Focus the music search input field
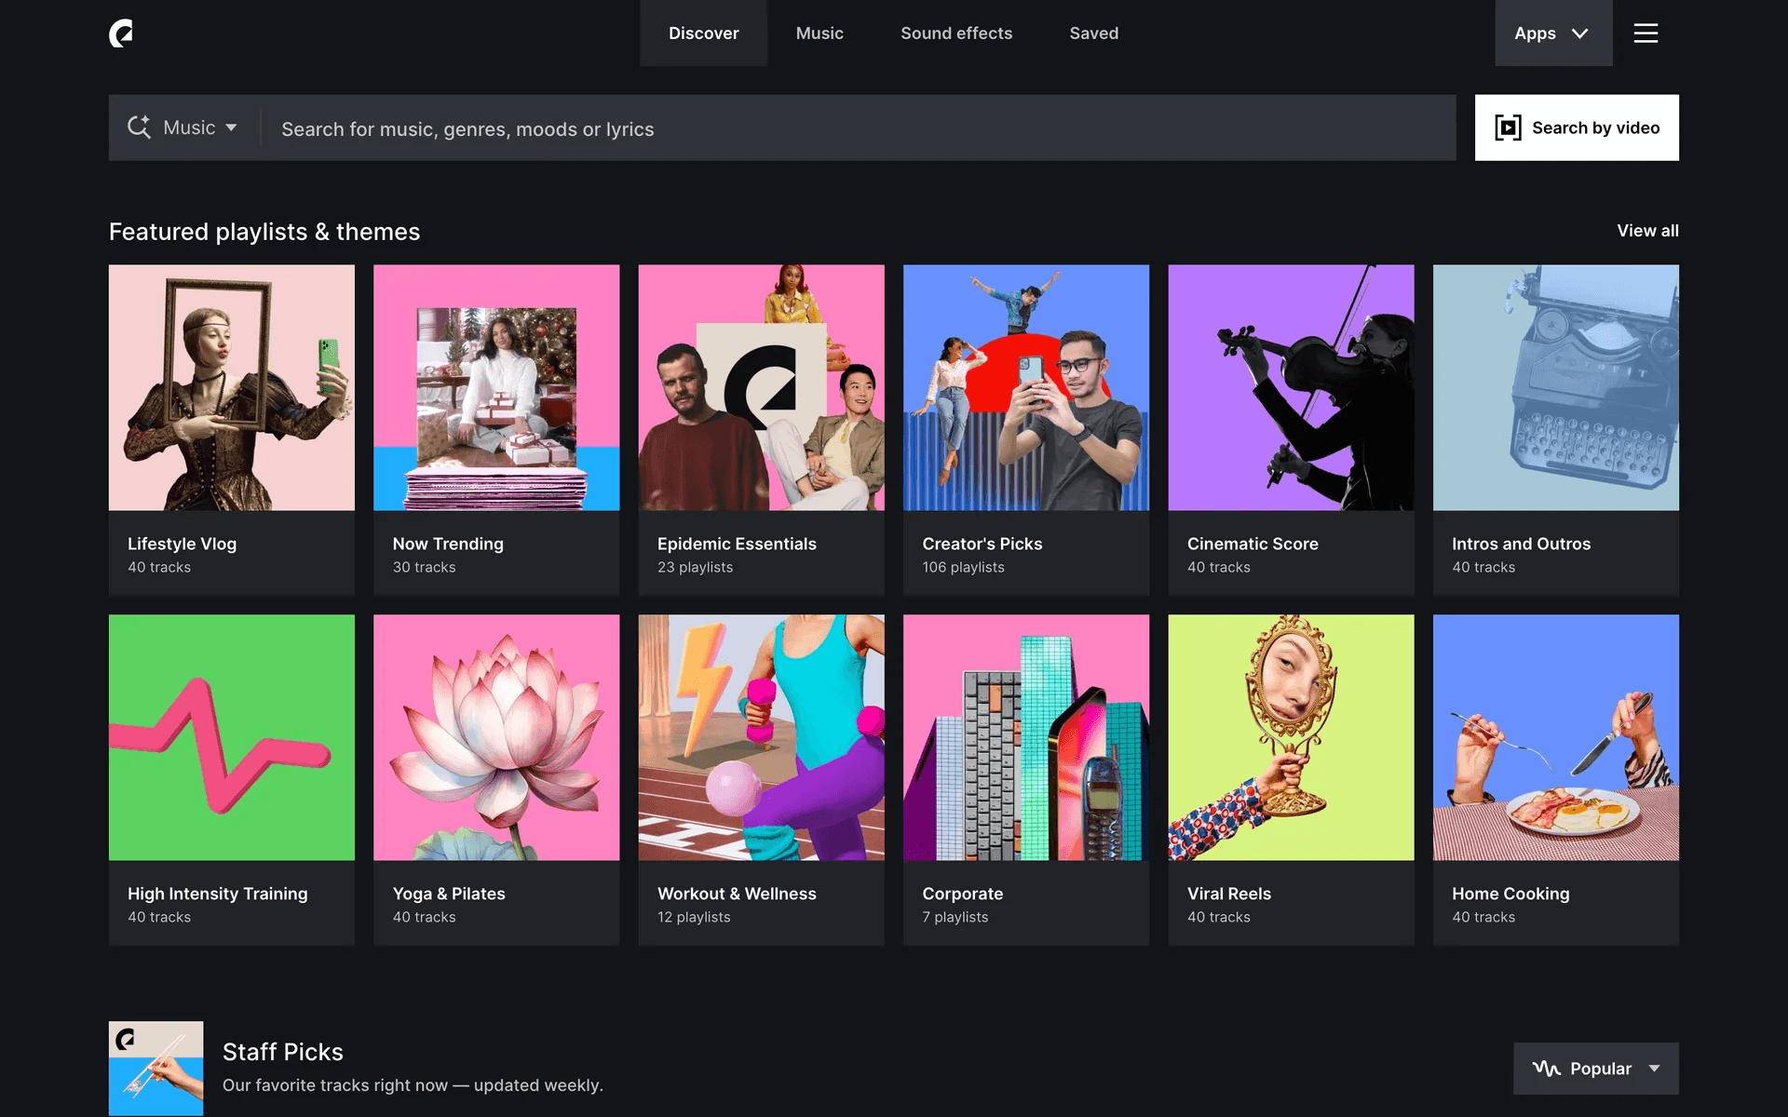The height and width of the screenshot is (1117, 1788). tap(857, 128)
